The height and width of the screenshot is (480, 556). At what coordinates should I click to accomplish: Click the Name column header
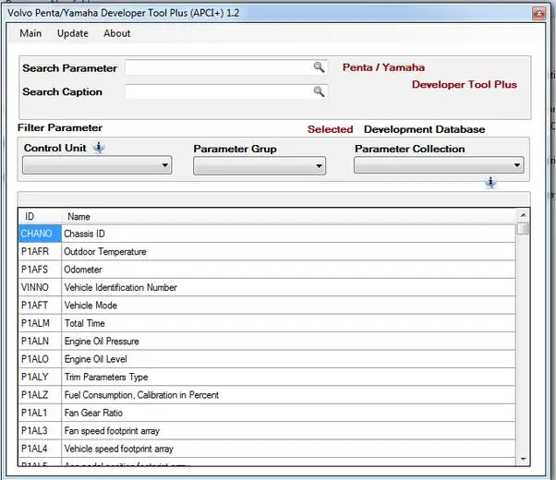[288, 217]
